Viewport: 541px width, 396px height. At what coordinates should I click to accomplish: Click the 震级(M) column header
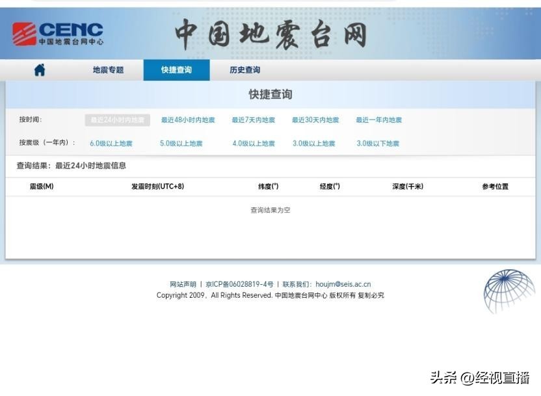(42, 187)
